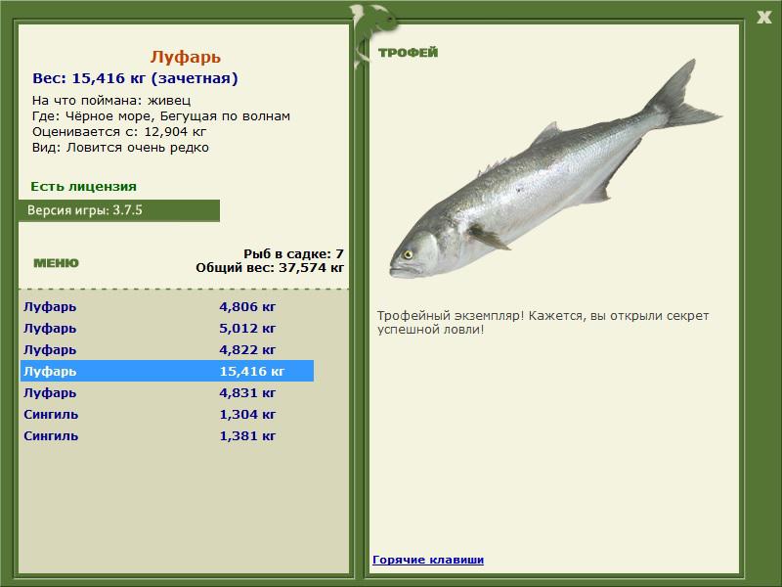Click the Где: Чёрное море location line
The height and width of the screenshot is (587, 782).
[161, 116]
